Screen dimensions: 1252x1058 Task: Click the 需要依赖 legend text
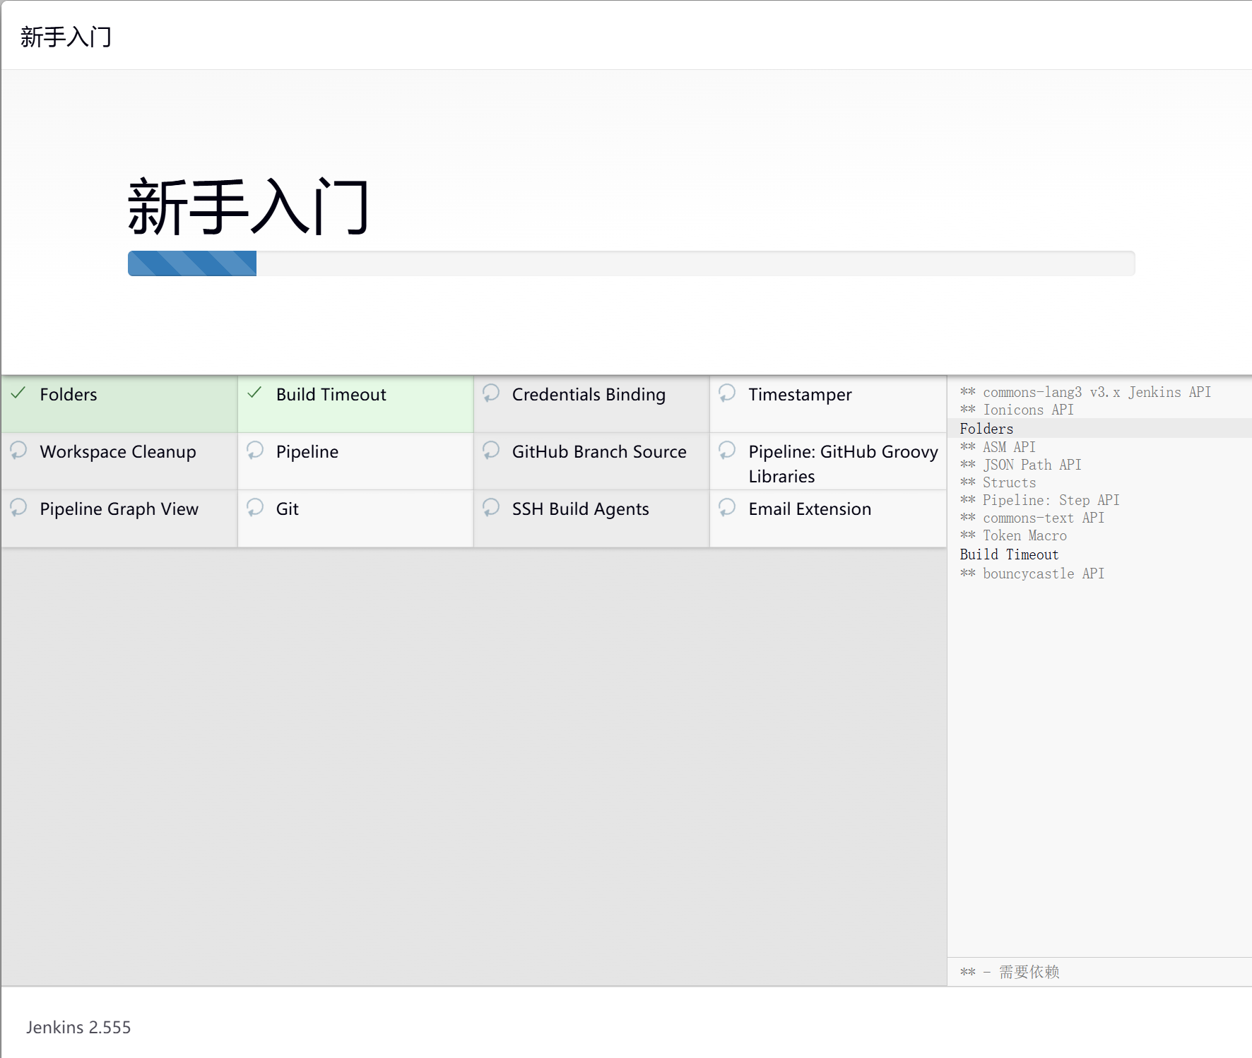pyautogui.click(x=1029, y=972)
